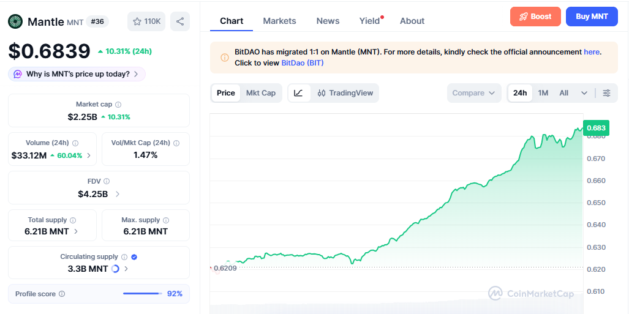Screen dimensions: 629x314
Task: Click the announcement info icon in banner
Action: coord(225,58)
